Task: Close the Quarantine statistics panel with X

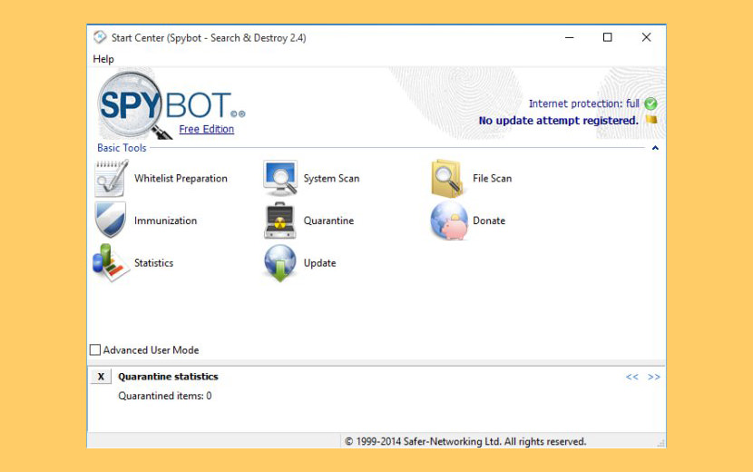Action: 101,377
